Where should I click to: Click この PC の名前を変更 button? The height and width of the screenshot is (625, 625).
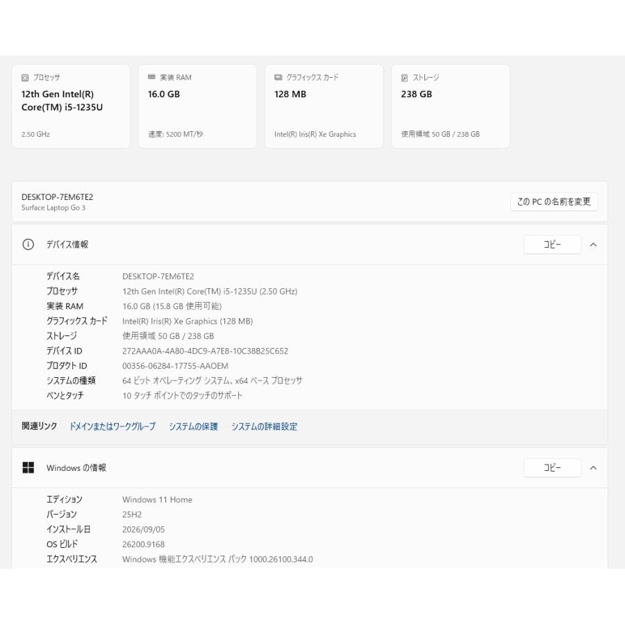click(x=553, y=201)
